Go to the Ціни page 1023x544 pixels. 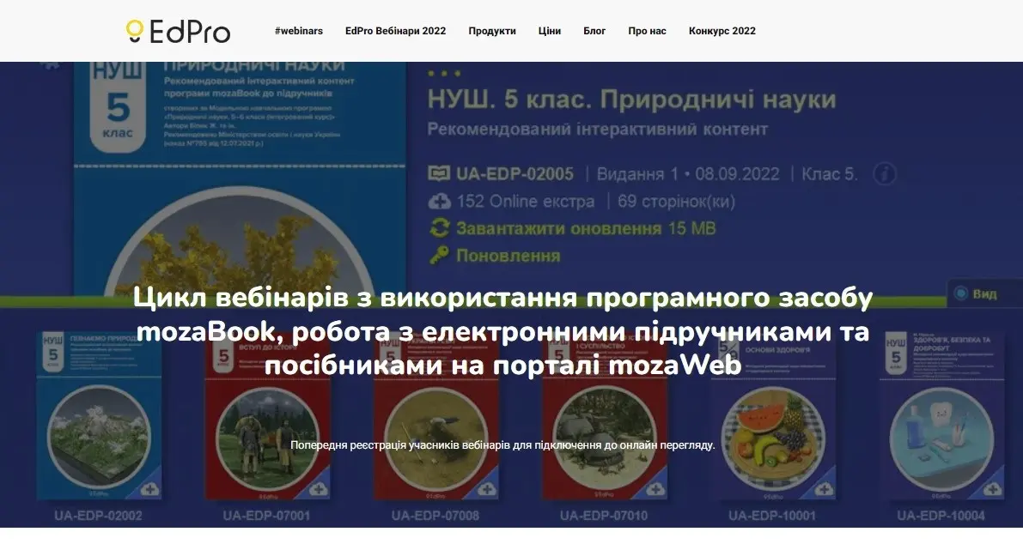[550, 31]
